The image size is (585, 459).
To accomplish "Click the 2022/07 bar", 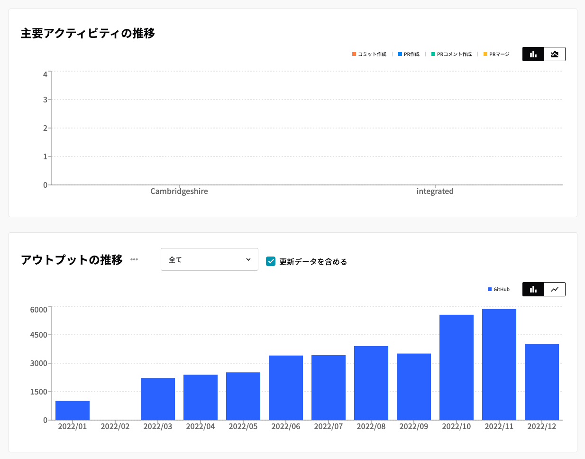I will 329,387.
